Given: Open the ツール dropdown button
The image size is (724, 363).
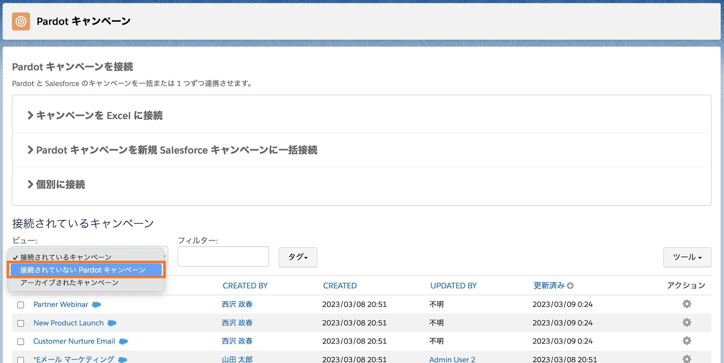Looking at the screenshot, I should (687, 257).
